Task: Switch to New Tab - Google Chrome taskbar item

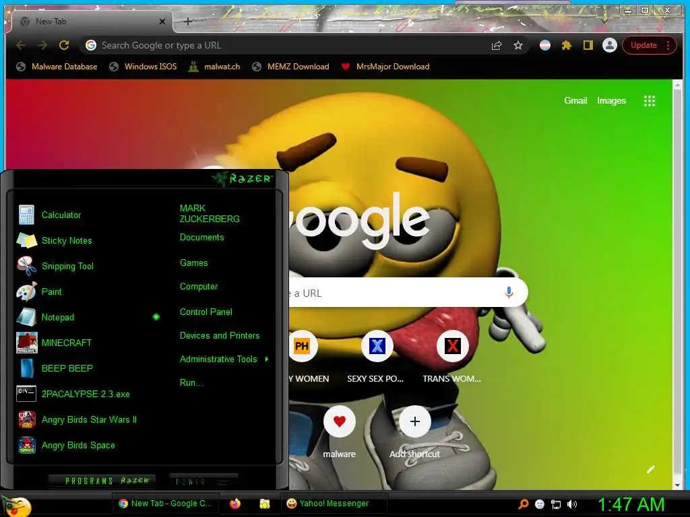Action: pos(165,504)
